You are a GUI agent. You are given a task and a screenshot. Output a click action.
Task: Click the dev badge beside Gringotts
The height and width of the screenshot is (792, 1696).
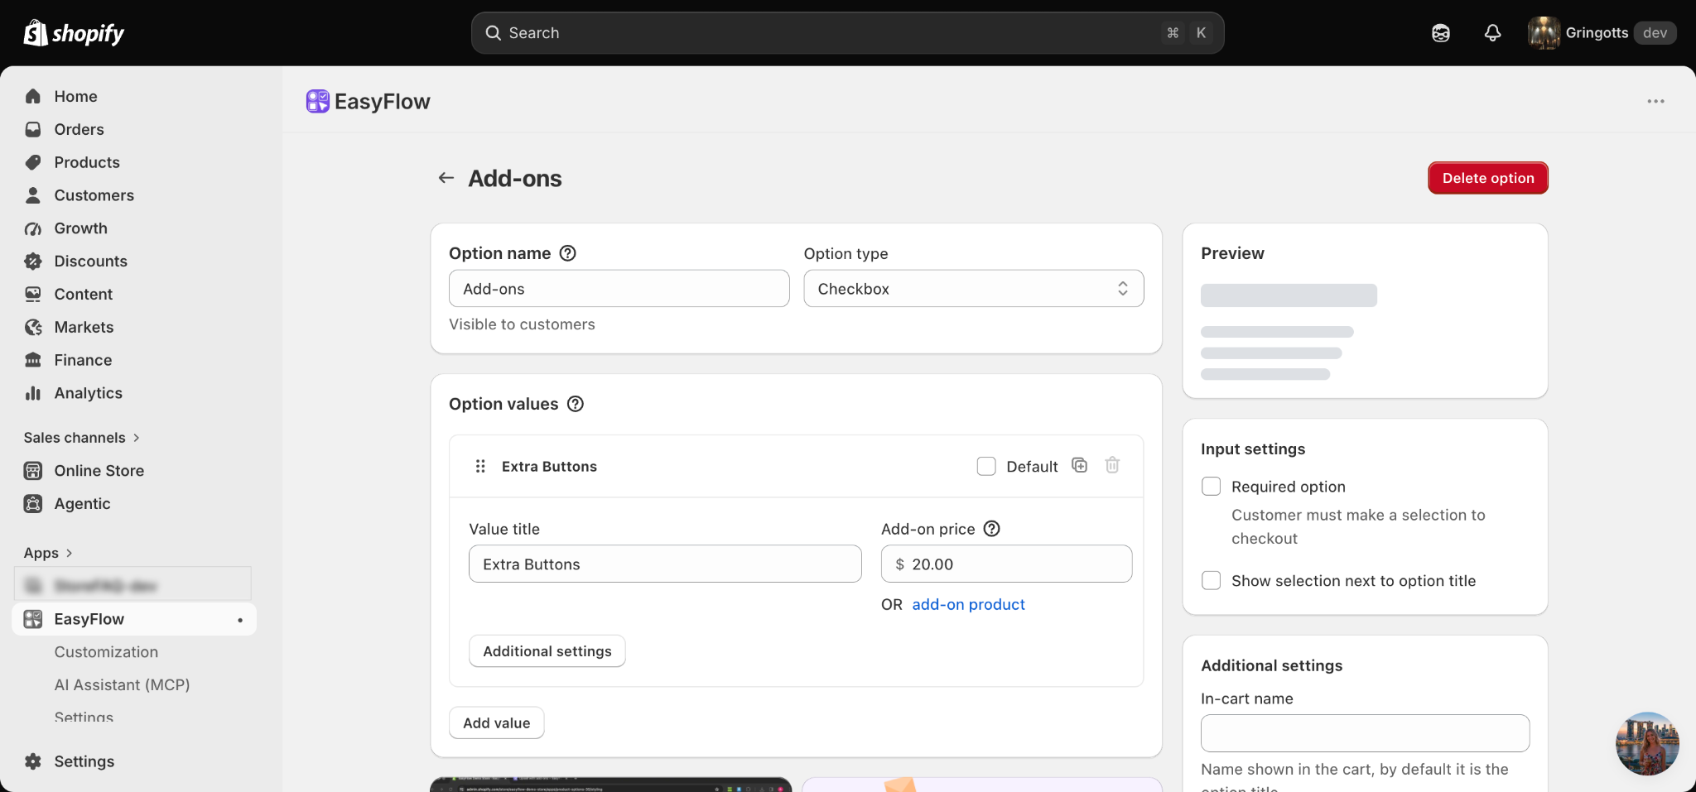tap(1655, 33)
